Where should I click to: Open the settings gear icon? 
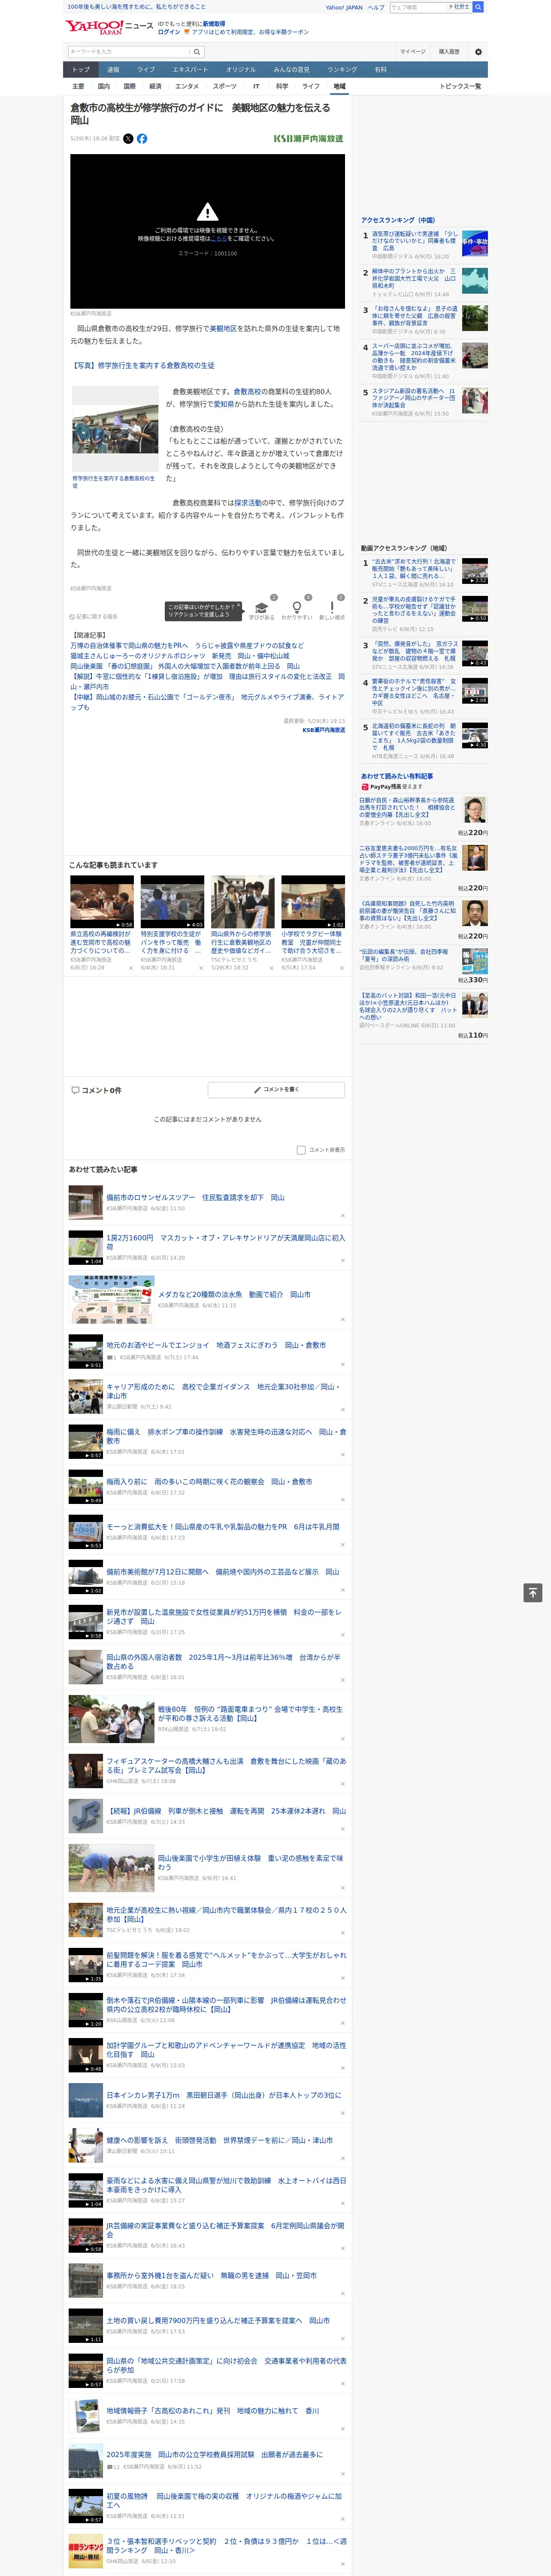click(478, 52)
